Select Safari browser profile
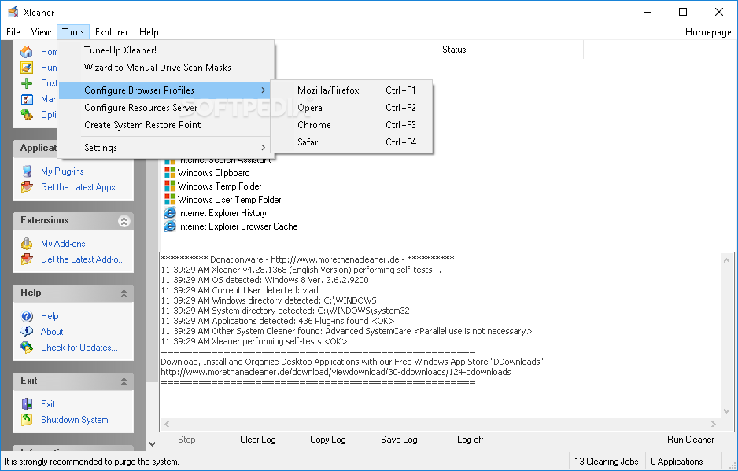Screen dimensions: 738x471 [352, 142]
